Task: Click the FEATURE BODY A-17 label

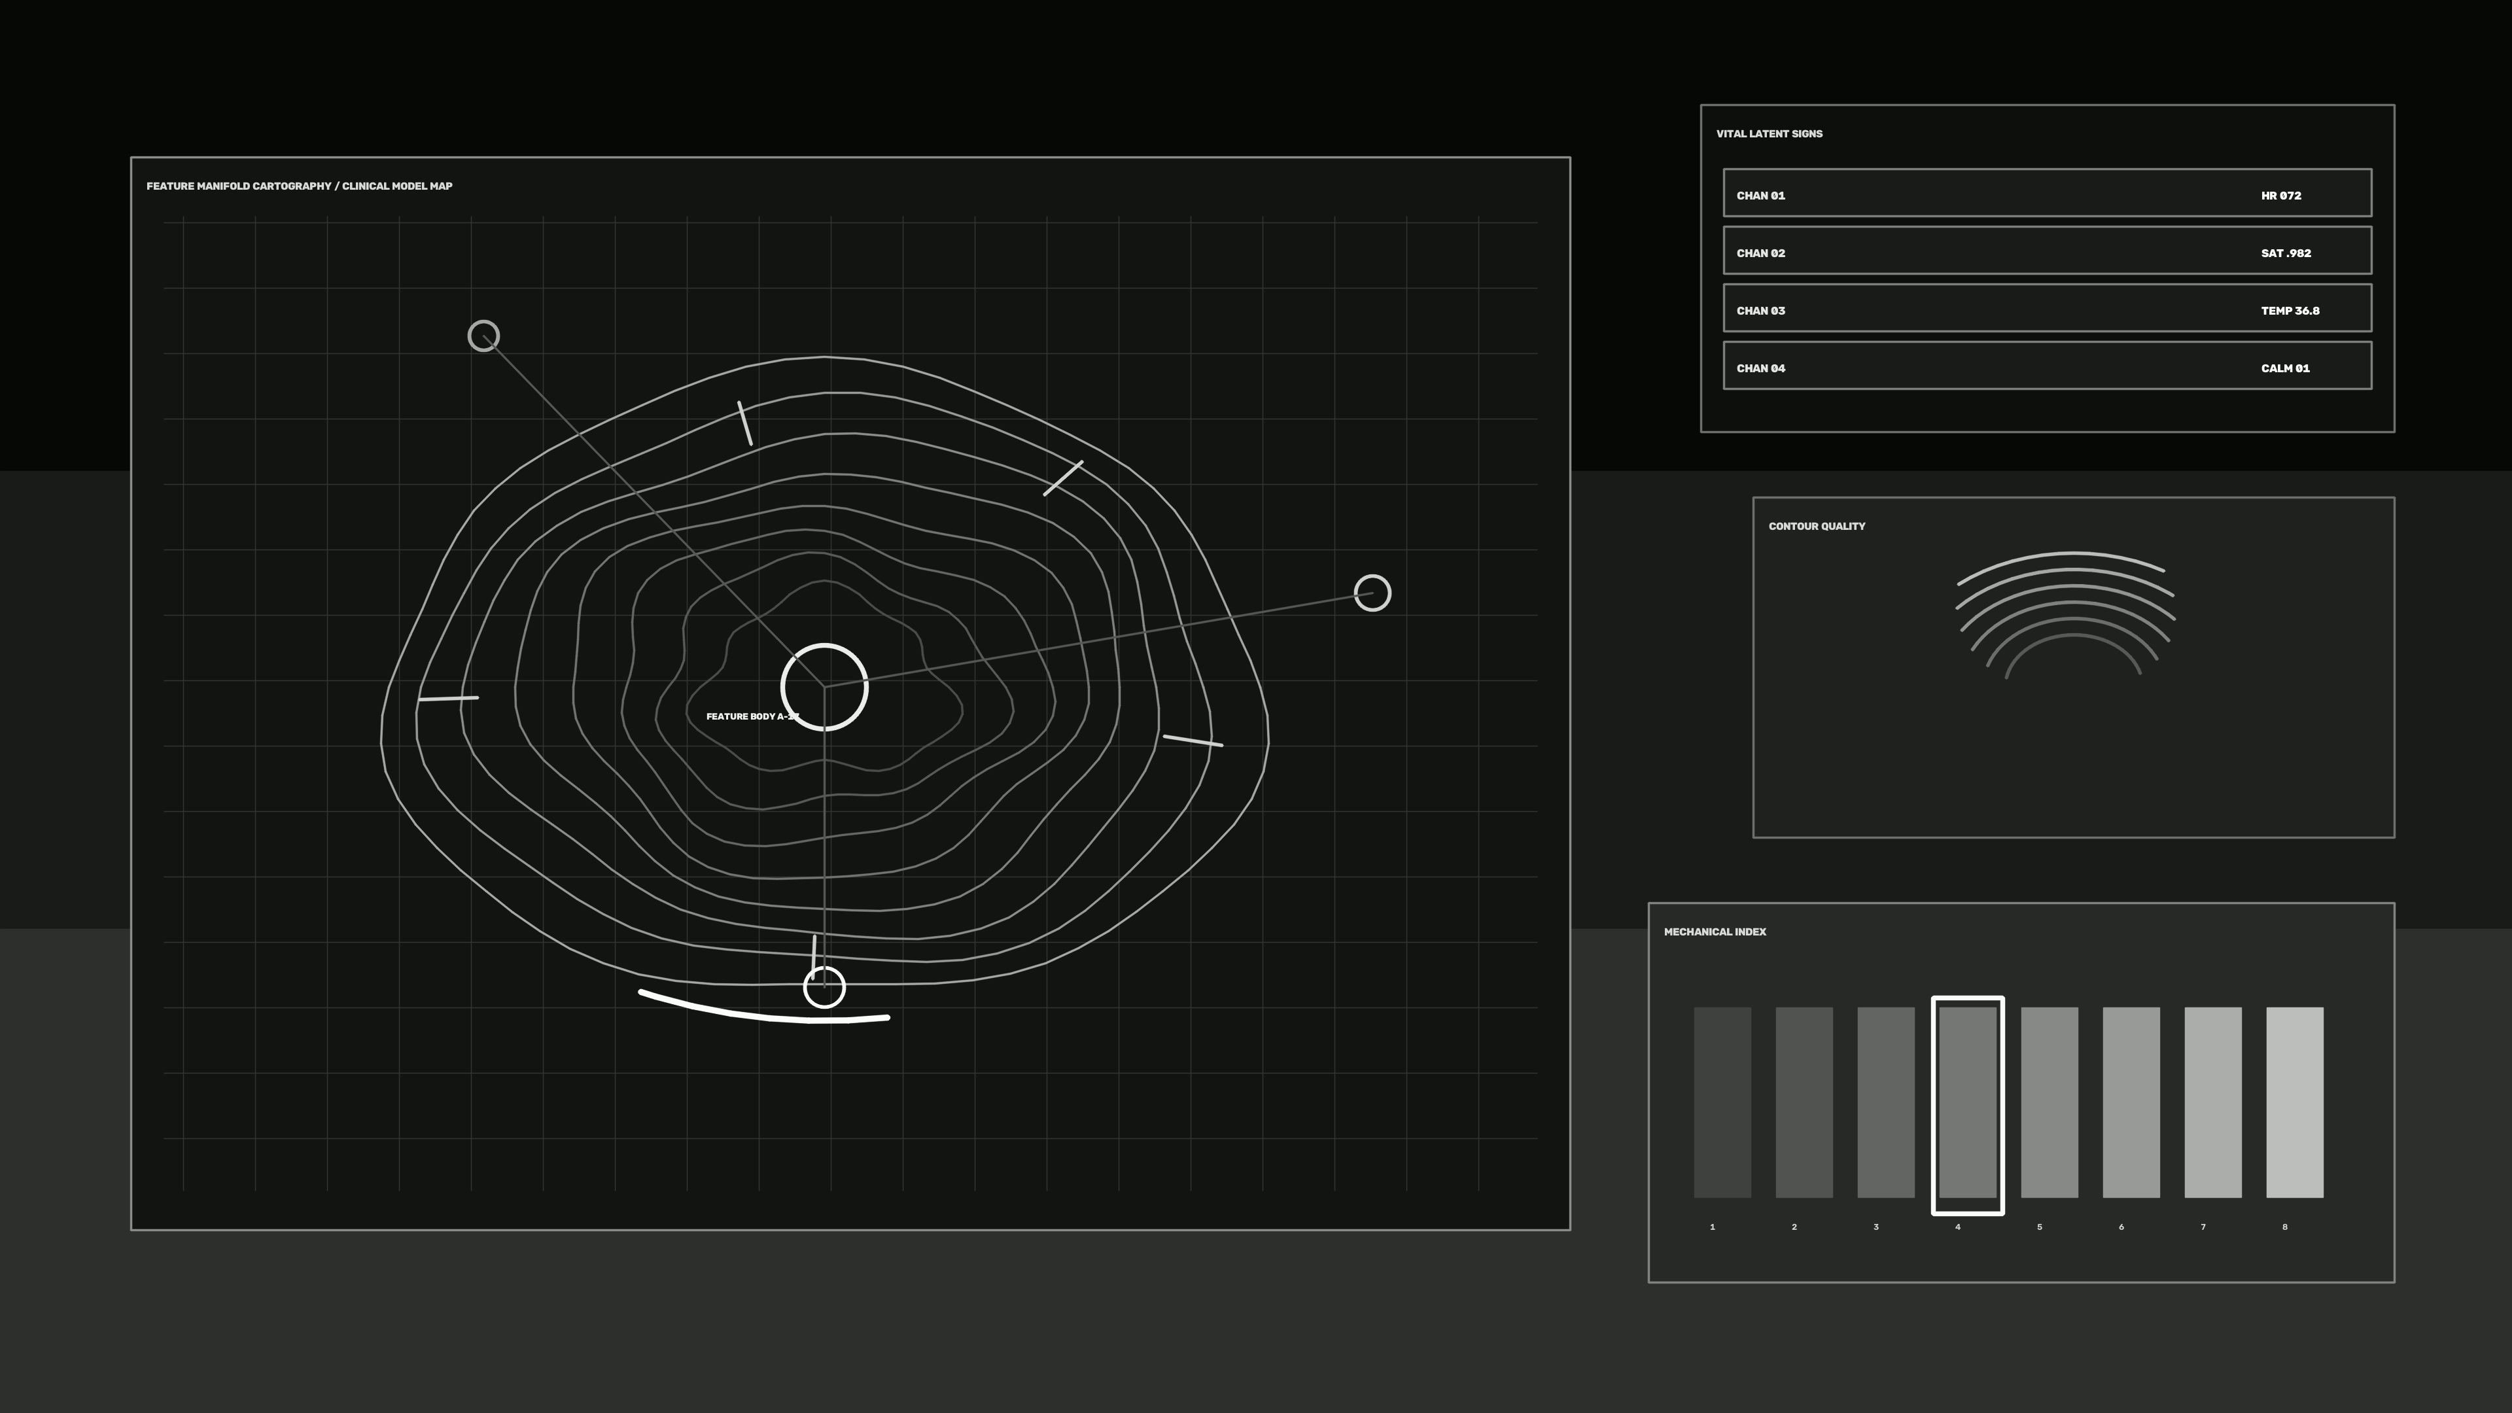Action: [x=753, y=717]
